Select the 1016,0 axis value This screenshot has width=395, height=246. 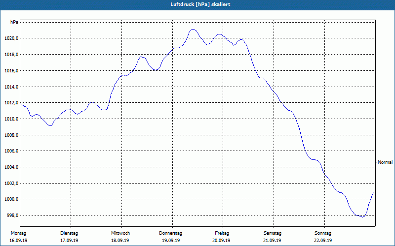11,70
